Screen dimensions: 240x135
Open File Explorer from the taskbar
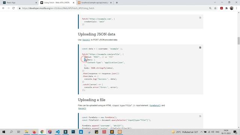(x=27, y=132)
